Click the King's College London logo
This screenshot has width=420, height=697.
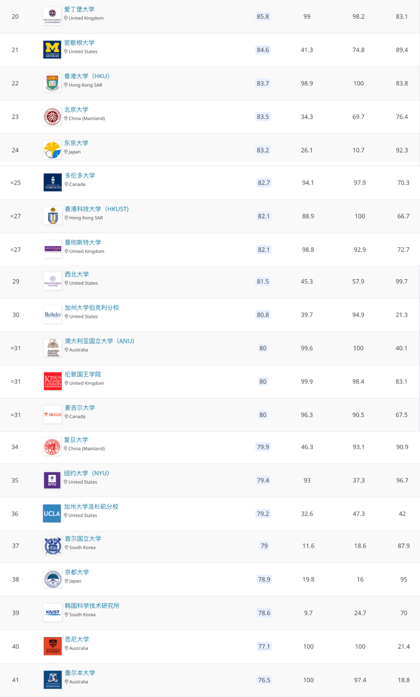53,381
